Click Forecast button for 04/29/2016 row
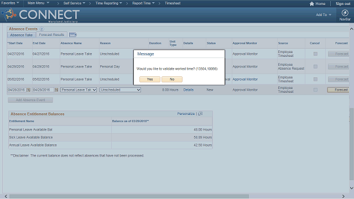 tap(339, 66)
